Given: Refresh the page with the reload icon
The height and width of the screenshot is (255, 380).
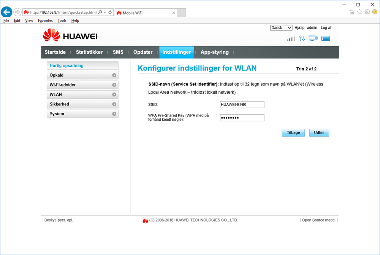Looking at the screenshot, I should [x=110, y=13].
